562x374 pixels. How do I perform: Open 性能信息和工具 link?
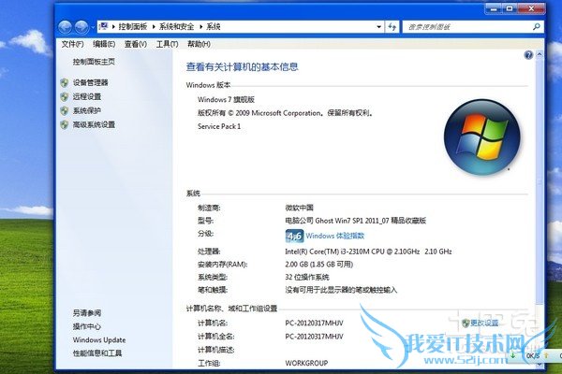97,353
